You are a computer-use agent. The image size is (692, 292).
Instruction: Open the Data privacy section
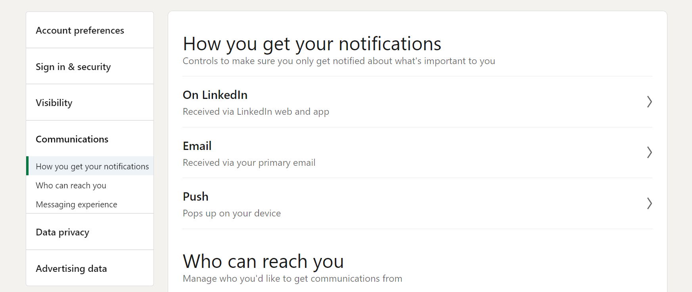62,232
